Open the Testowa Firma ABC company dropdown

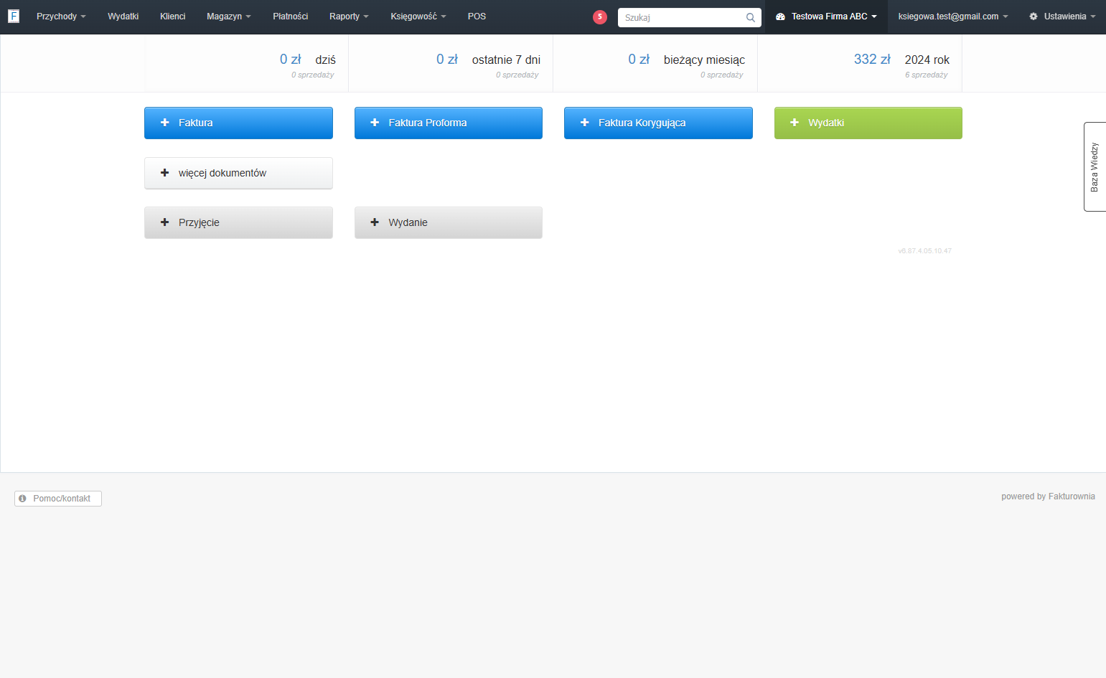coord(826,17)
